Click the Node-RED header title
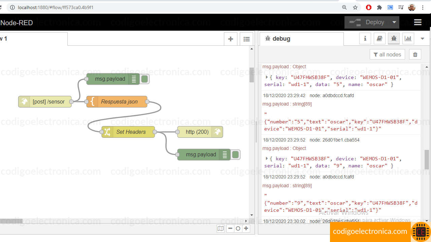431x242 pixels. pos(16,23)
